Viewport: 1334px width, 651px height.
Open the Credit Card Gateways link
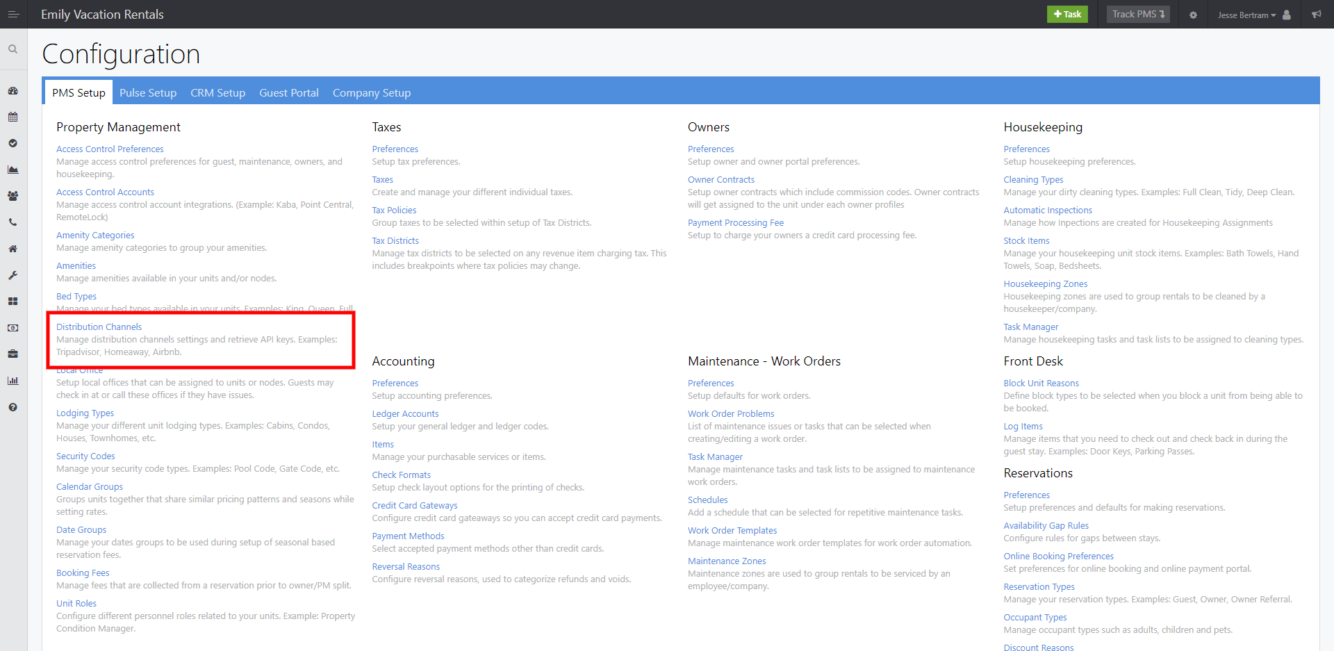coord(415,505)
